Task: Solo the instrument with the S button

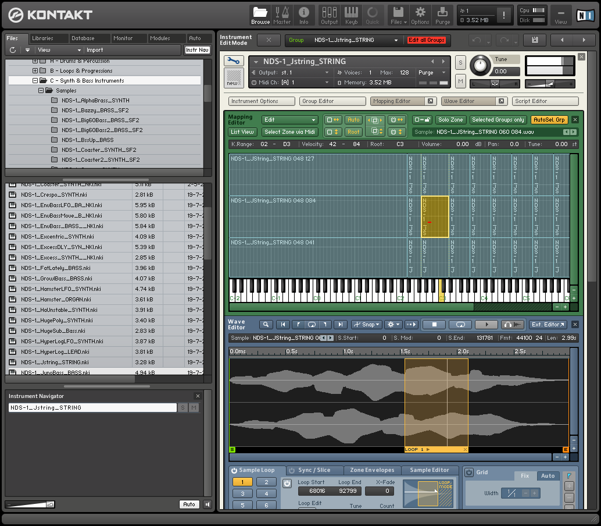Action: [x=460, y=62]
